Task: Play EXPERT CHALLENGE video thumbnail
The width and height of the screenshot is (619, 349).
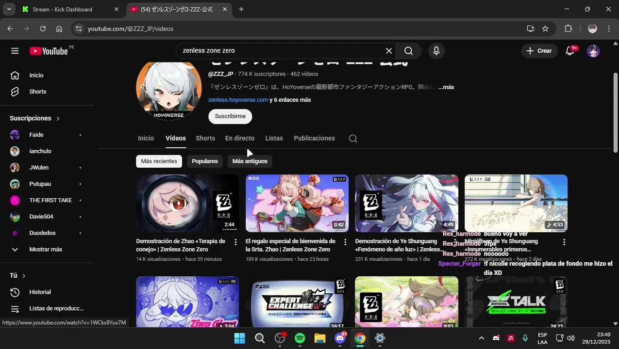Action: pos(297,302)
